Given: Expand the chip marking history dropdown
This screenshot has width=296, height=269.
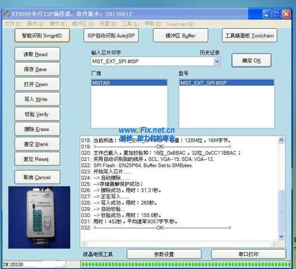Looking at the screenshot, I should pyautogui.click(x=217, y=61).
